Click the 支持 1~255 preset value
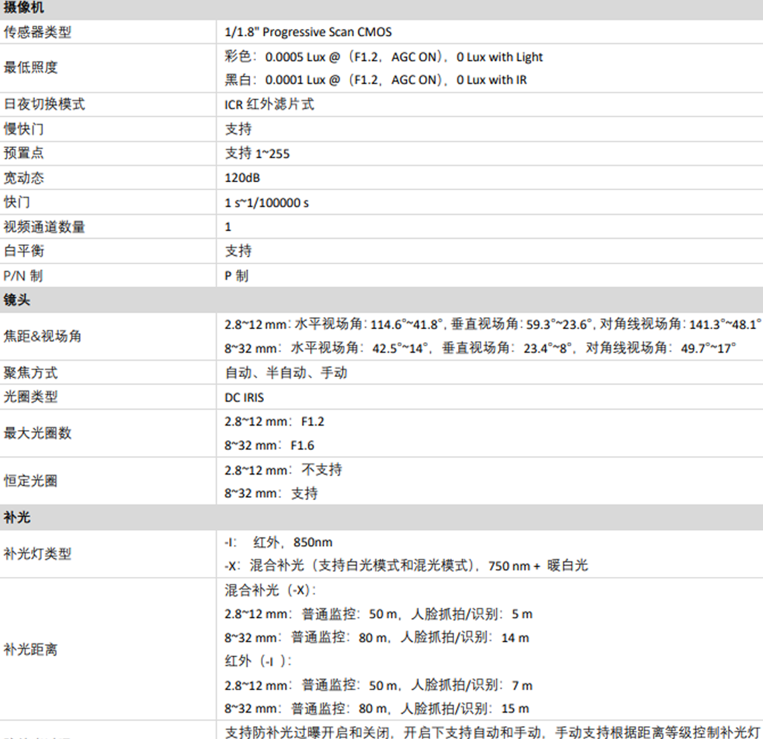Image resolution: width=763 pixels, height=739 pixels. tap(257, 153)
